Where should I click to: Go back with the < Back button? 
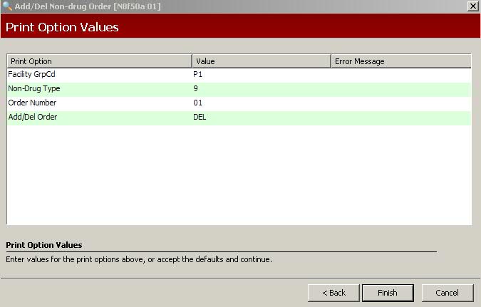[x=333, y=293]
